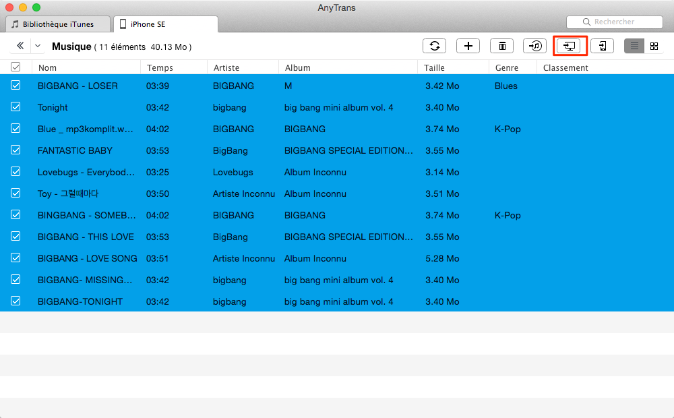Click the search magnifier icon

pyautogui.click(x=586, y=22)
